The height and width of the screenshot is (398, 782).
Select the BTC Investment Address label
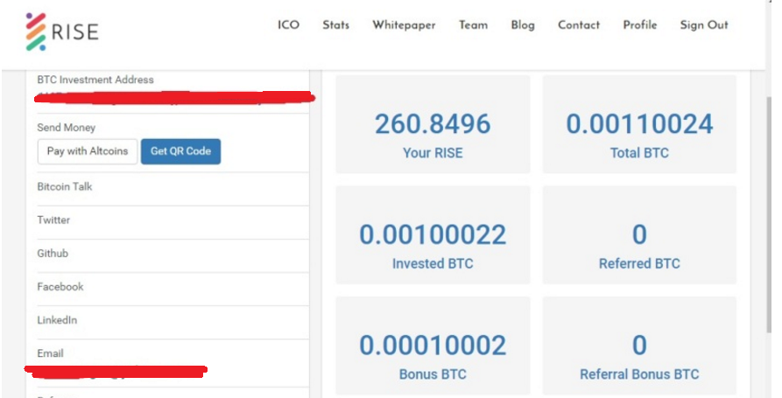(95, 80)
